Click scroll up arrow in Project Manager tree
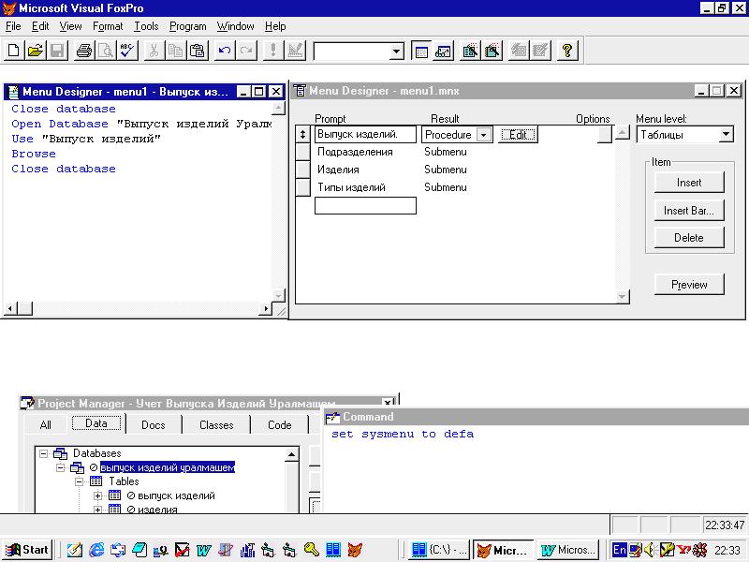Viewport: 749px width, 562px height. [x=291, y=454]
